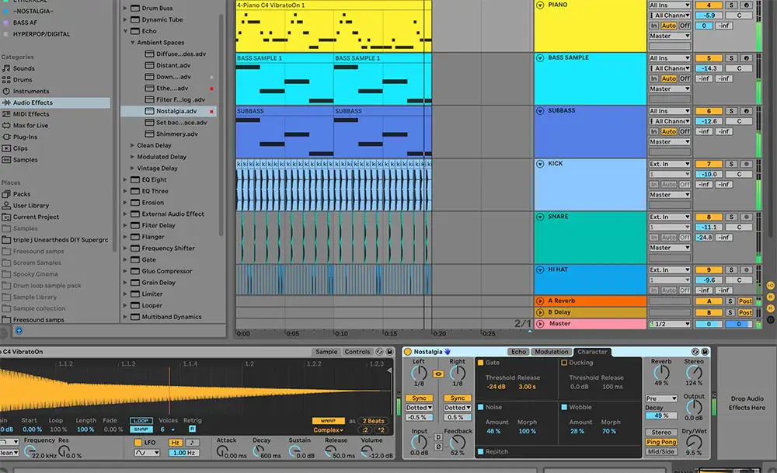Click the phase invert Ø button in Echo
The image size is (777, 473).
[439, 446]
